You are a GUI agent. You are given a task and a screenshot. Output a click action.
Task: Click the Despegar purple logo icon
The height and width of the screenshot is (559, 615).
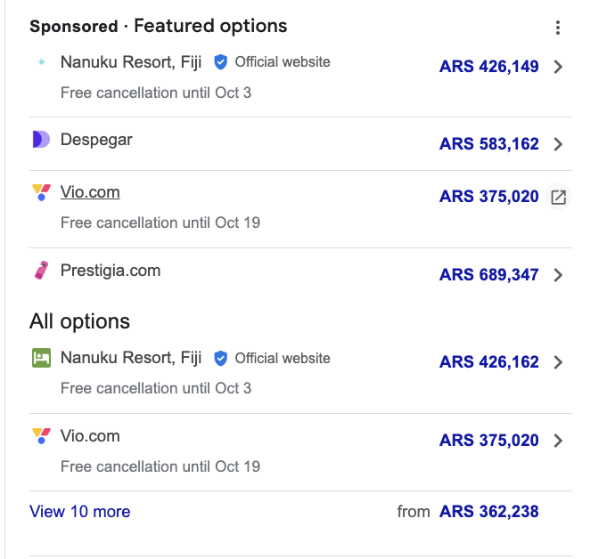click(x=41, y=140)
